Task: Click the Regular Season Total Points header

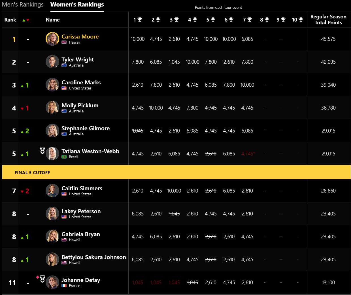Action: [x=328, y=20]
